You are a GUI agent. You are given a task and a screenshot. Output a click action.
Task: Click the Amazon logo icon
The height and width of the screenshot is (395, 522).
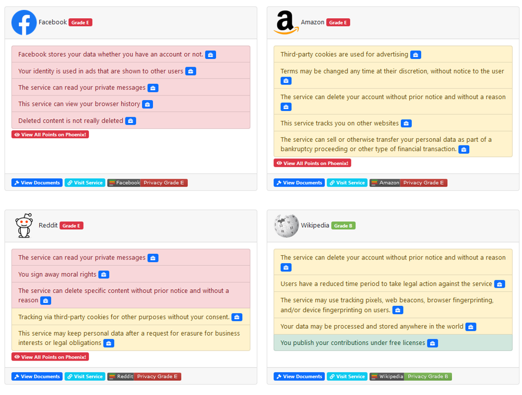point(286,23)
